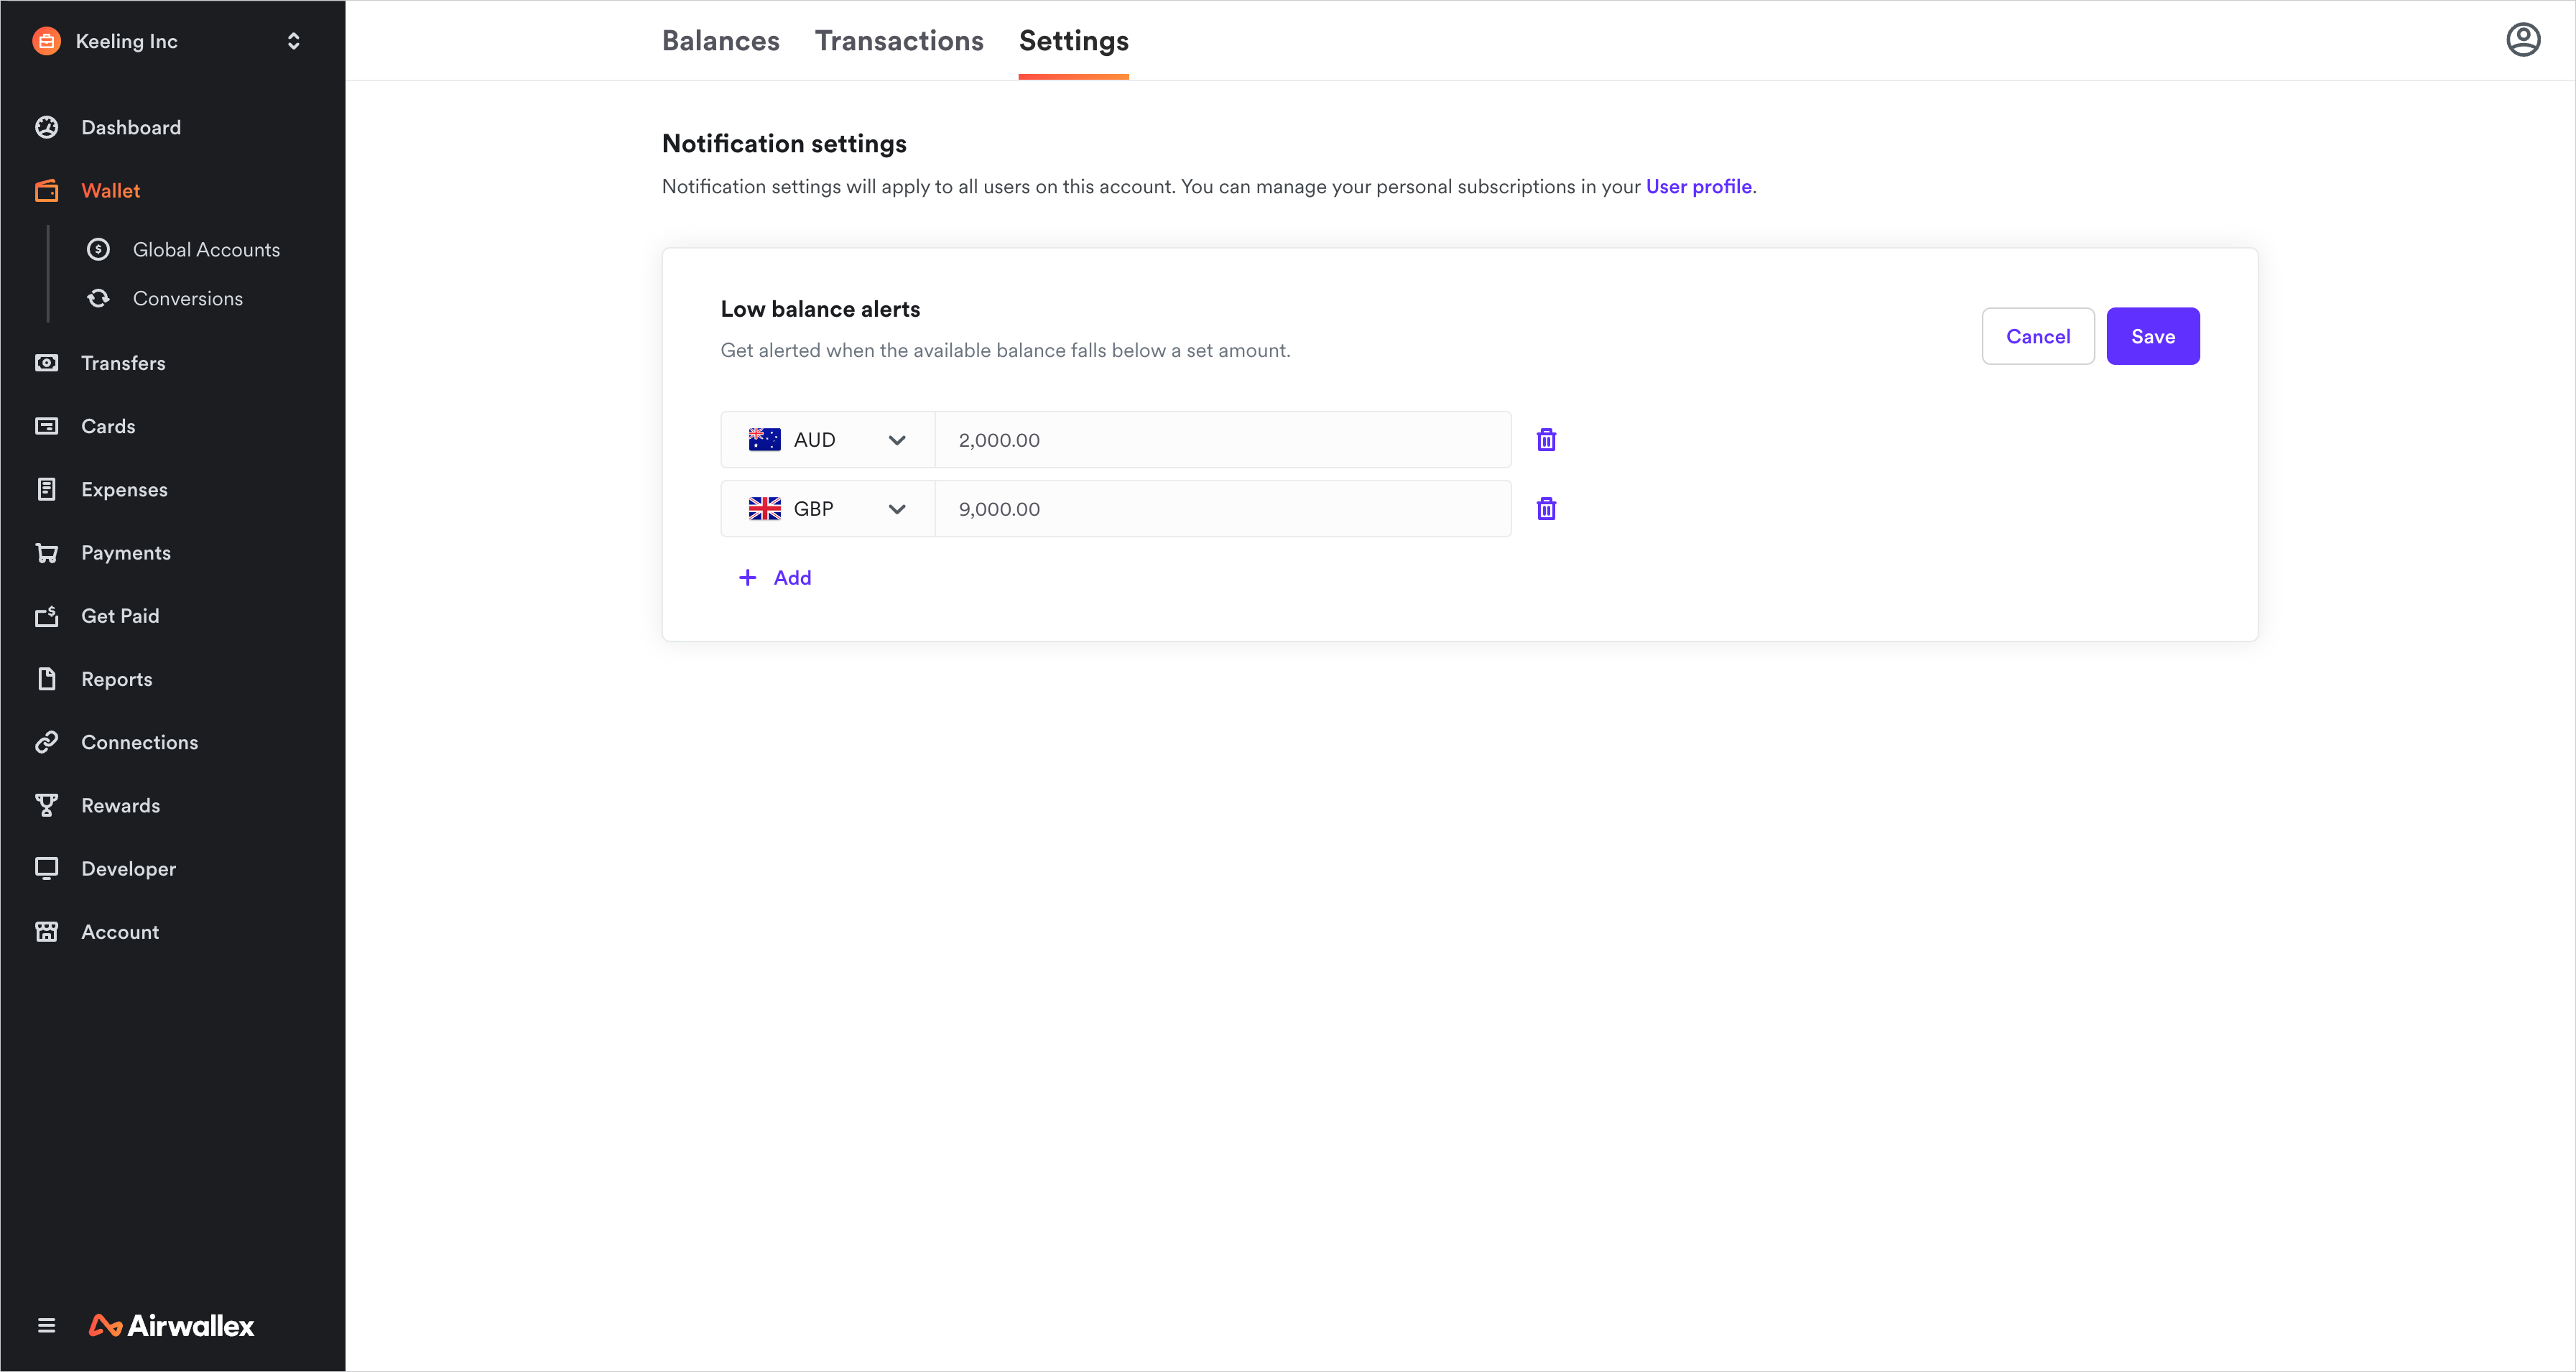
Task: Click the Expenses receipt icon
Action: tap(46, 489)
